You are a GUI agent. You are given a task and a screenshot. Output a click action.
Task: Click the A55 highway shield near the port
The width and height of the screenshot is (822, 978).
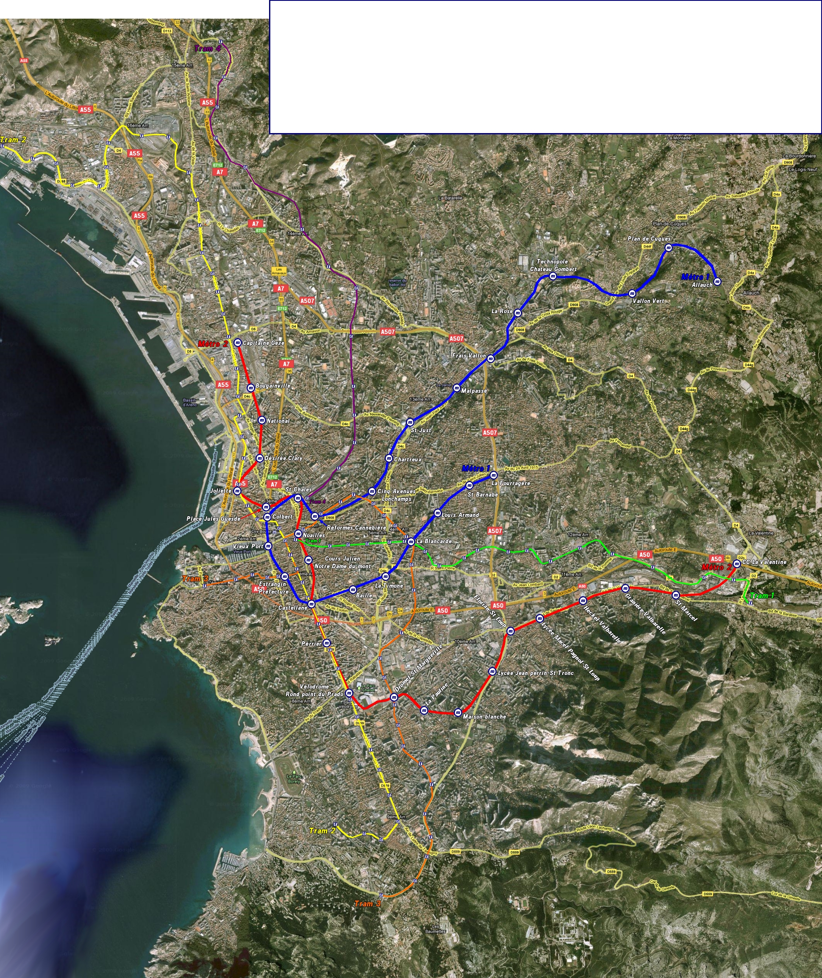coord(223,385)
